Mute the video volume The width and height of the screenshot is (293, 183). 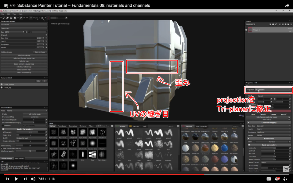[x=33, y=179]
